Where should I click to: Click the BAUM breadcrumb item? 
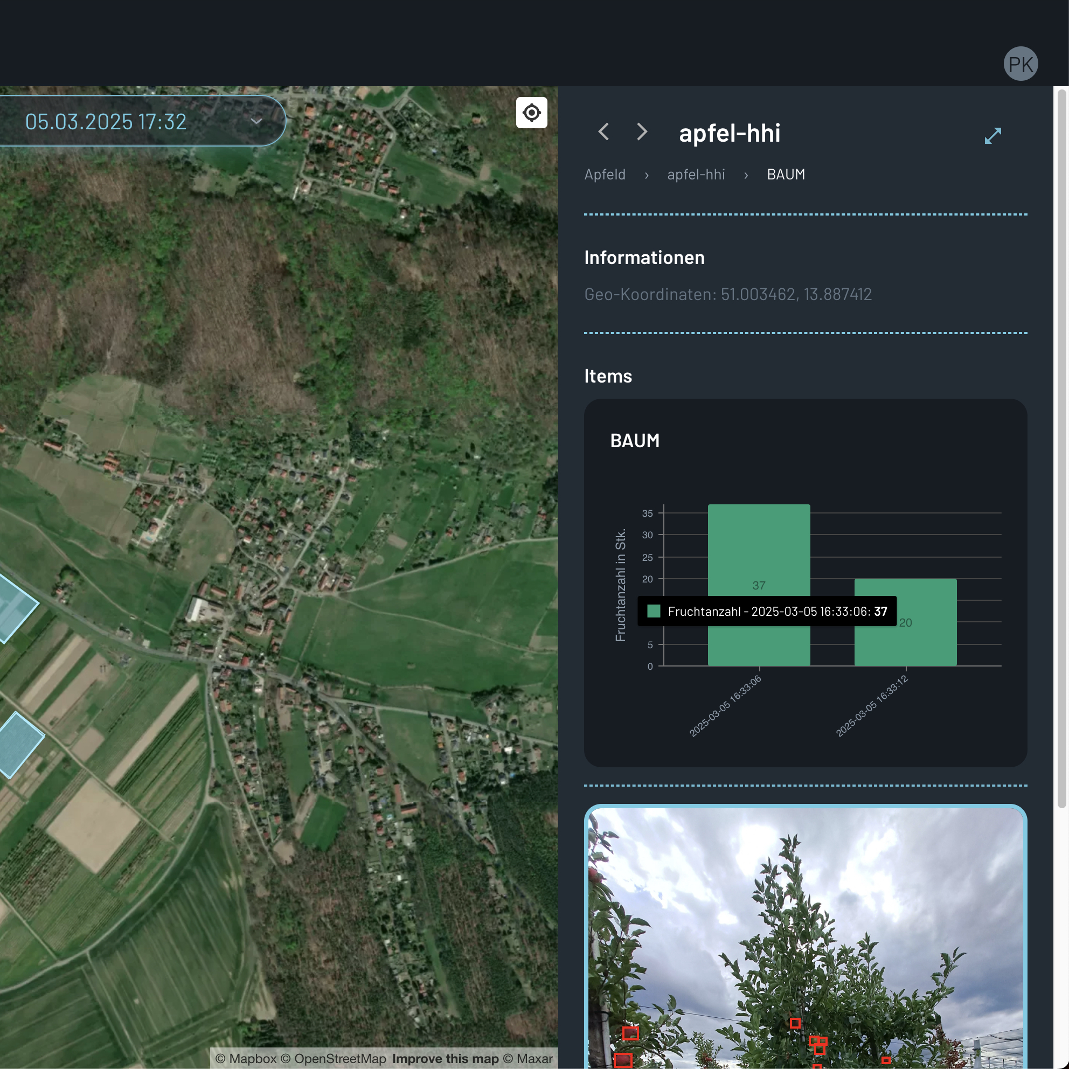tap(786, 174)
